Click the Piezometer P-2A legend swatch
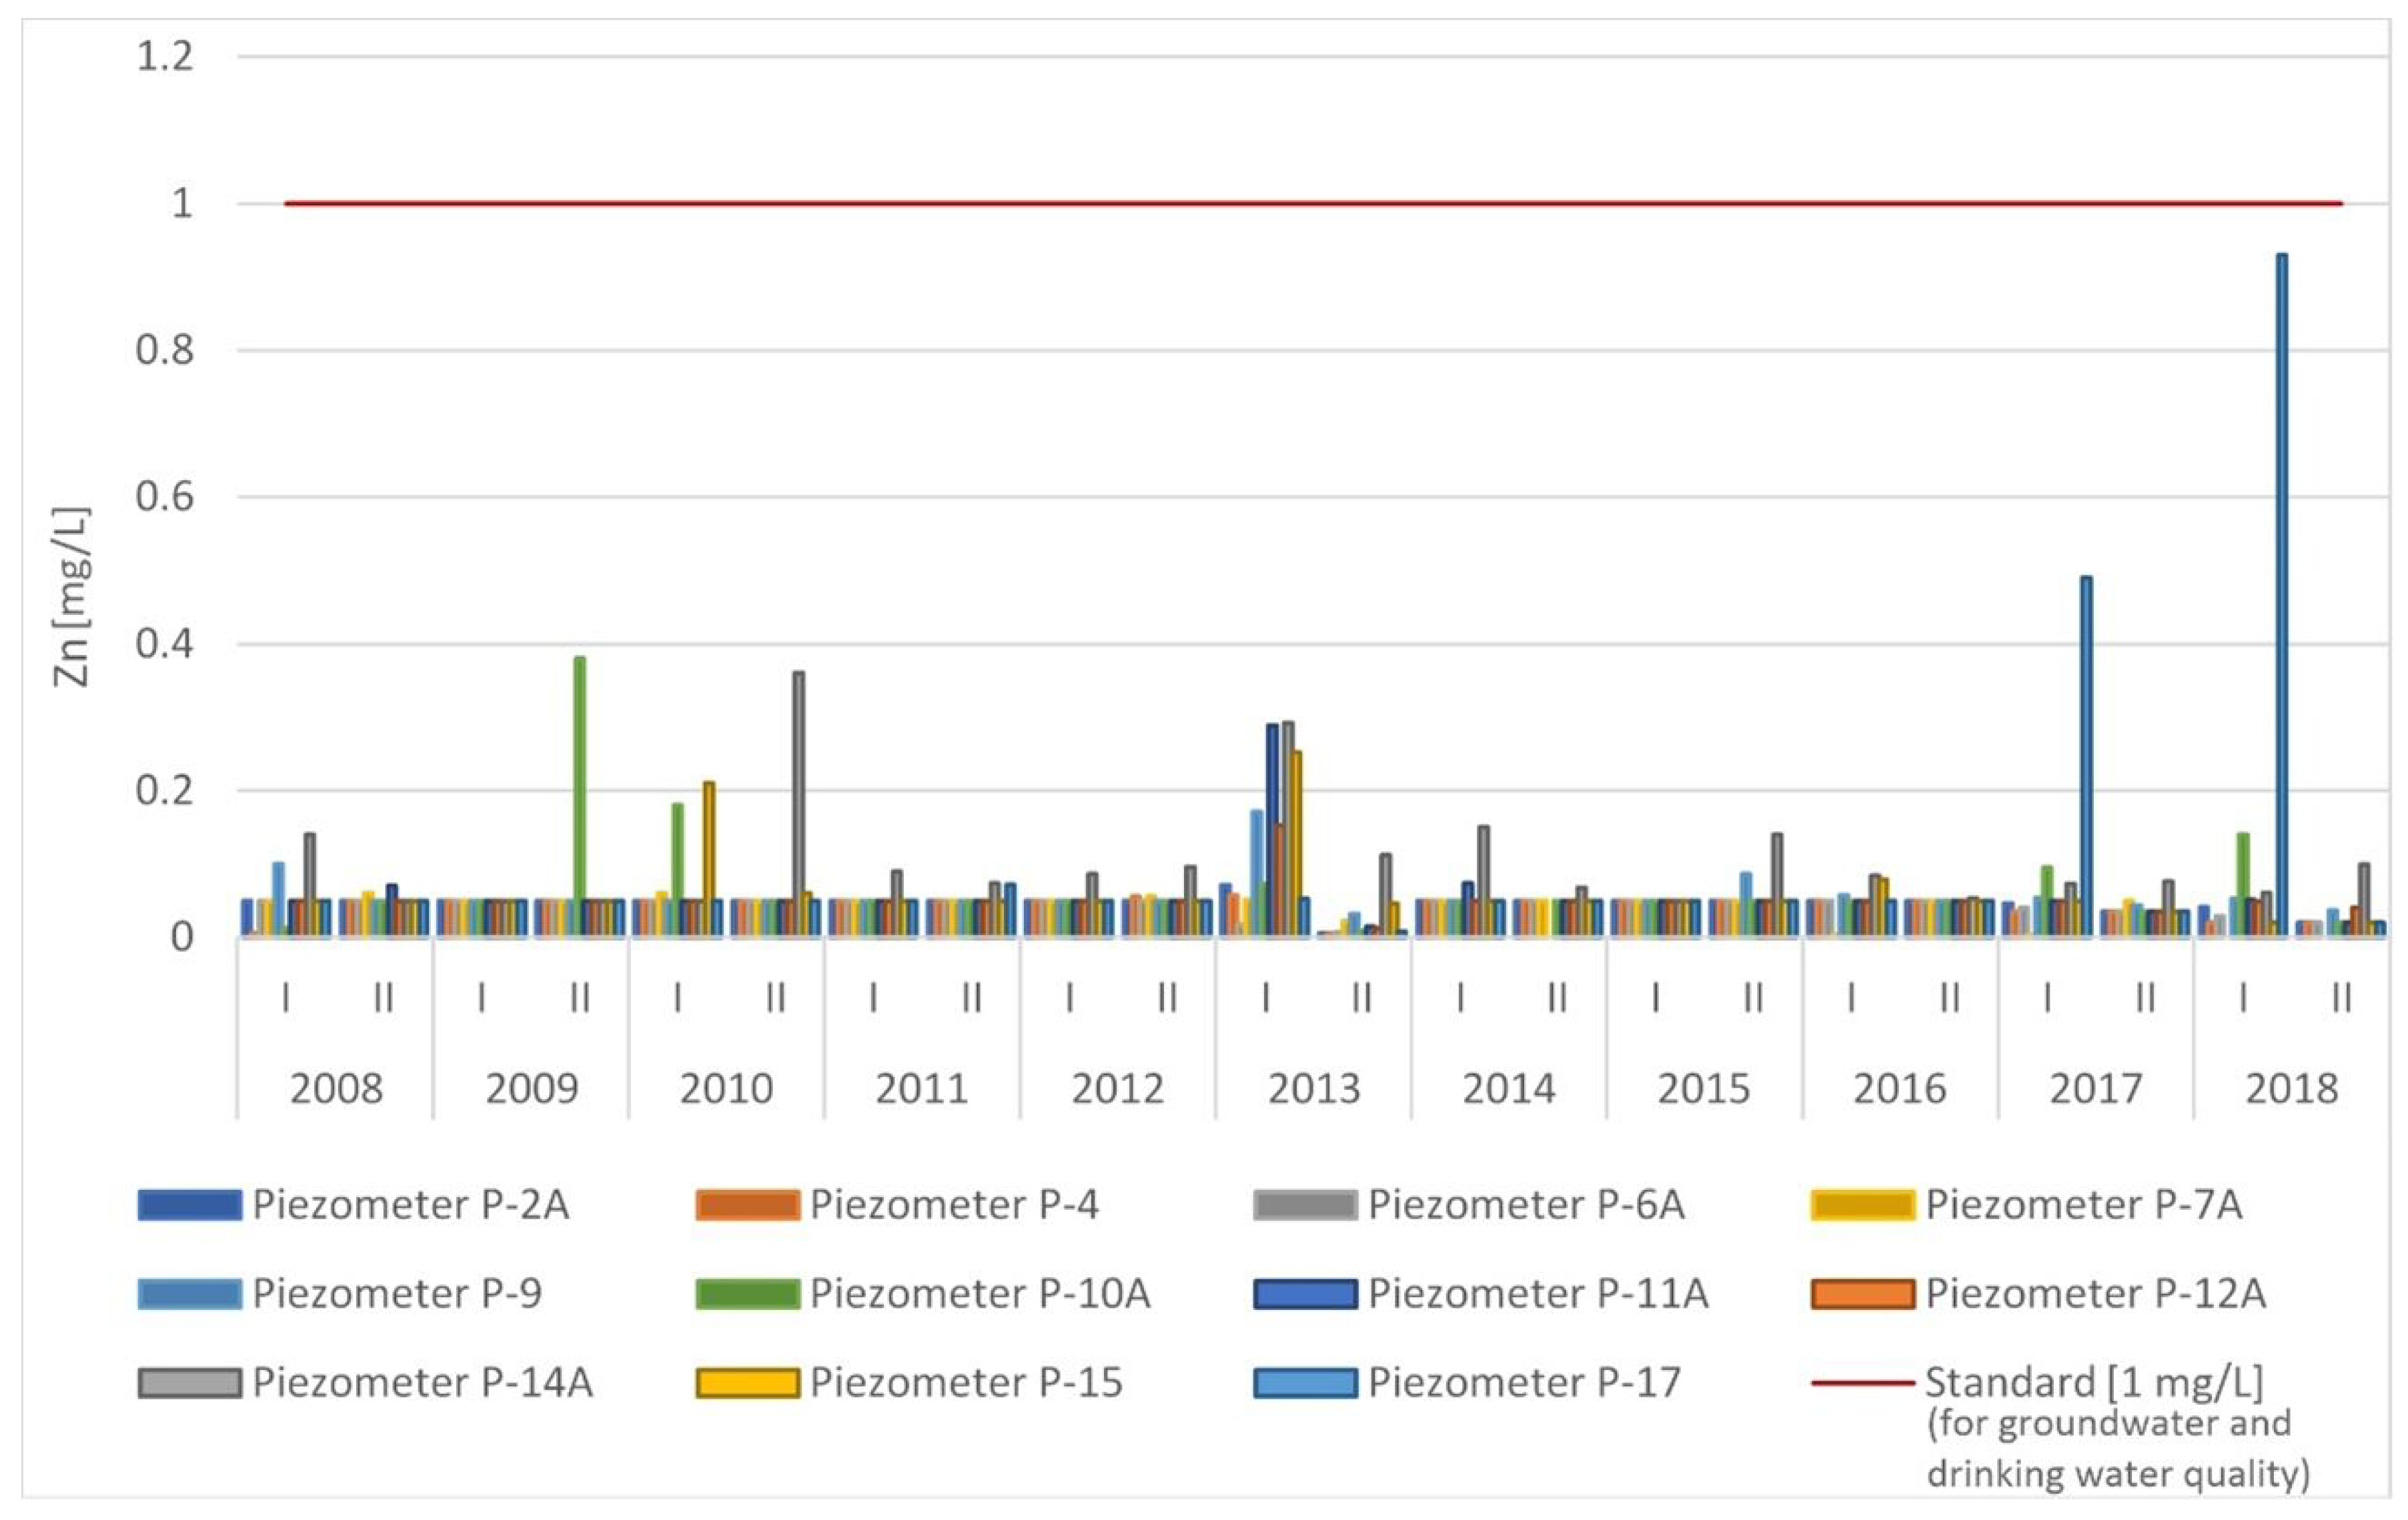This screenshot has width=2408, height=1520. point(189,1205)
